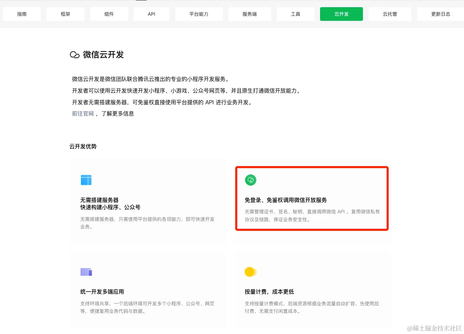The image size is (464, 334).
Task: Click the line 开发者无需搭建服务器，可免鉴权直接使用
Action: click(x=163, y=102)
